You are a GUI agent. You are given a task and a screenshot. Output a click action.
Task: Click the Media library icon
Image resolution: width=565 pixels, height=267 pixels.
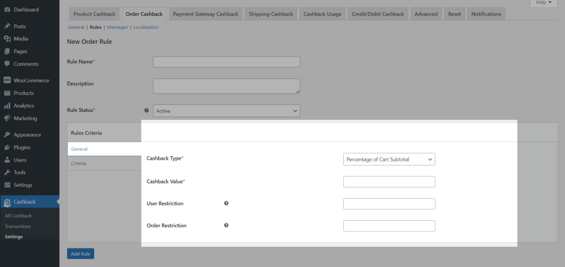click(7, 39)
